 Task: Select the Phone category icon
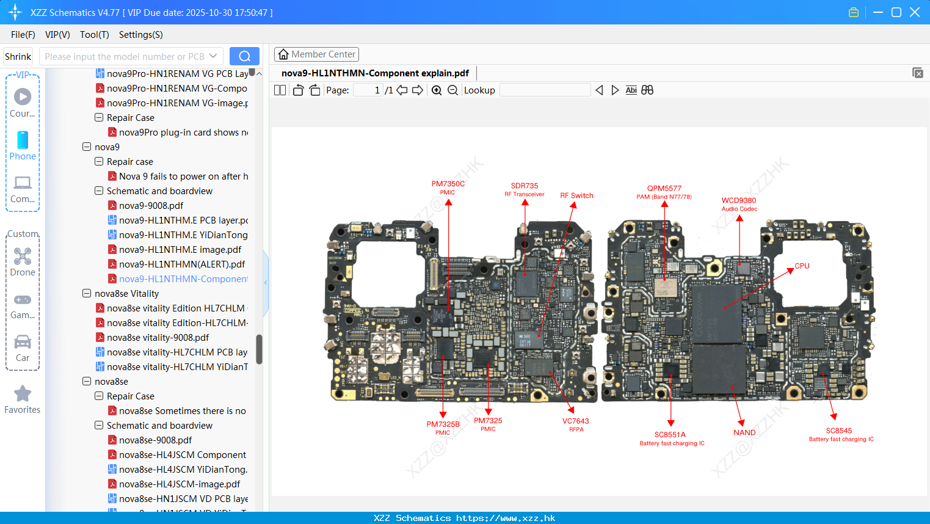pyautogui.click(x=23, y=145)
